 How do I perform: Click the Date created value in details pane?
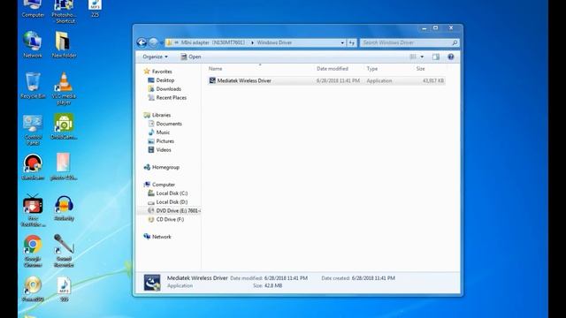(373, 278)
